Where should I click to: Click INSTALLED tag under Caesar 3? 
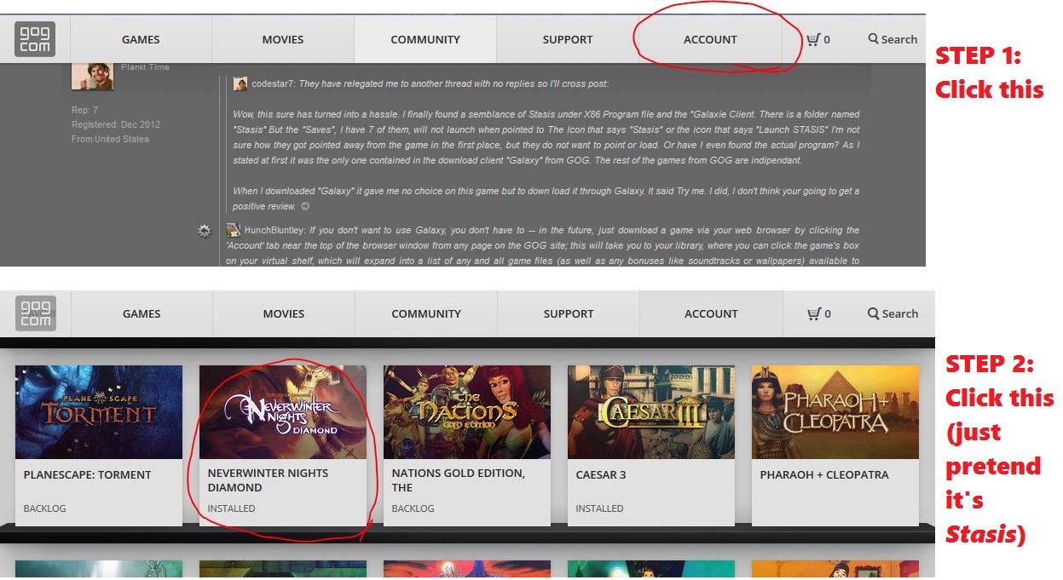(599, 508)
